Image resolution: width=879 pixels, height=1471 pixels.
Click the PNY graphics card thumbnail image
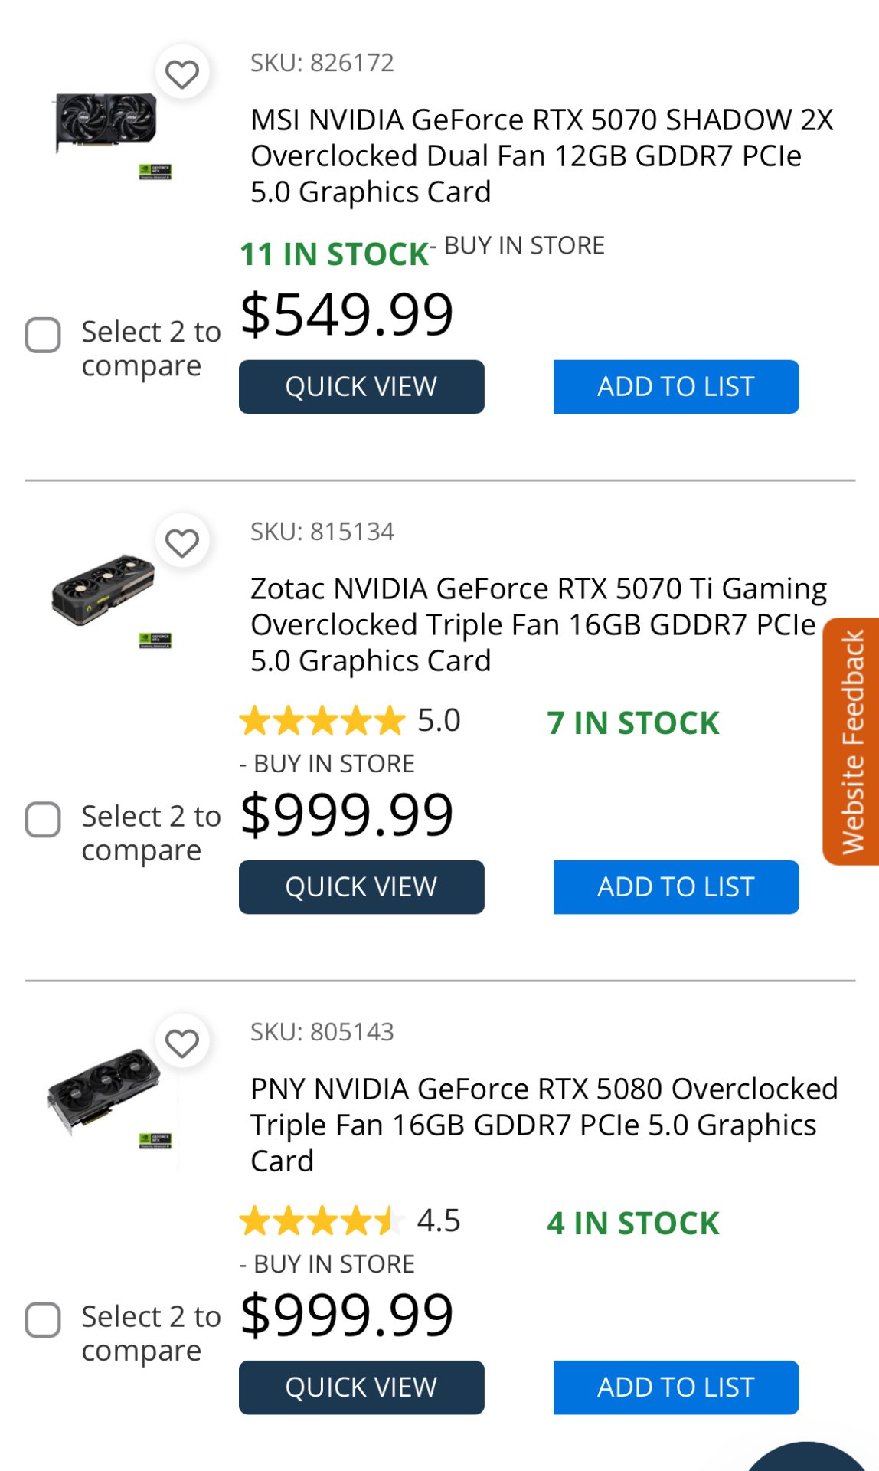click(x=104, y=1090)
